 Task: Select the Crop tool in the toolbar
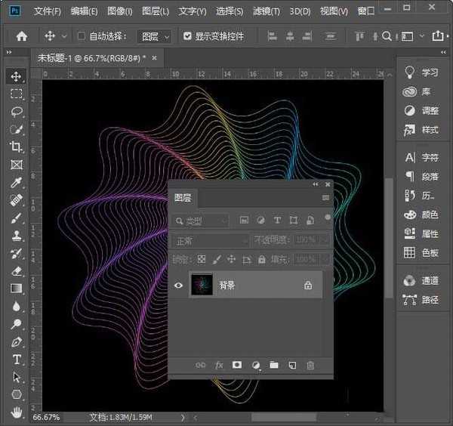(16, 147)
